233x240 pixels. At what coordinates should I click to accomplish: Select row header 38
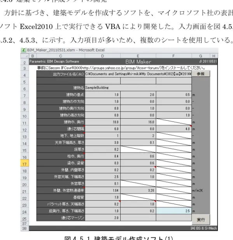(x=25, y=228)
